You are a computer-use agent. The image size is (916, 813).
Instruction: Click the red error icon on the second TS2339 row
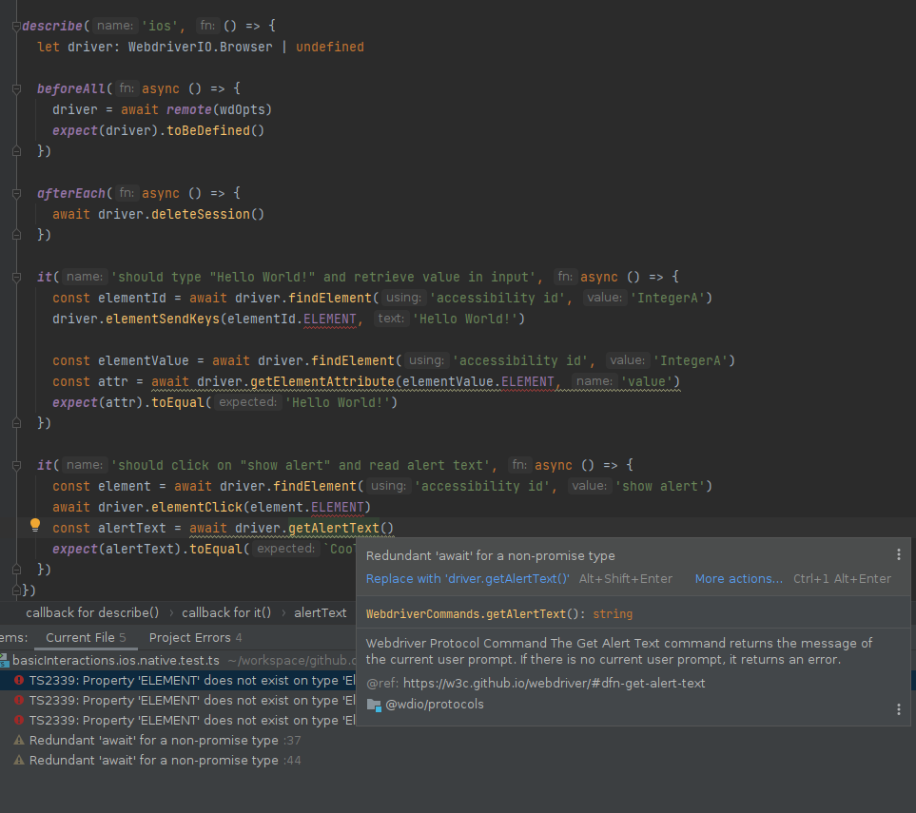tap(19, 700)
